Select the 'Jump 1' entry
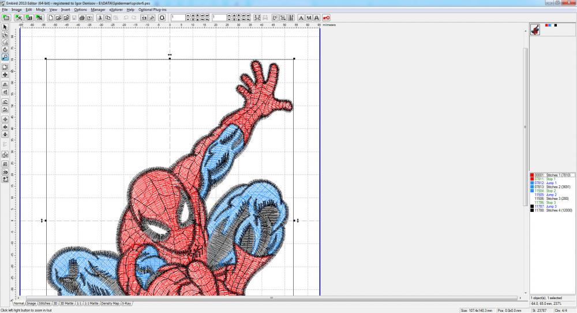Viewport: 577px width, 313px height. (552, 183)
